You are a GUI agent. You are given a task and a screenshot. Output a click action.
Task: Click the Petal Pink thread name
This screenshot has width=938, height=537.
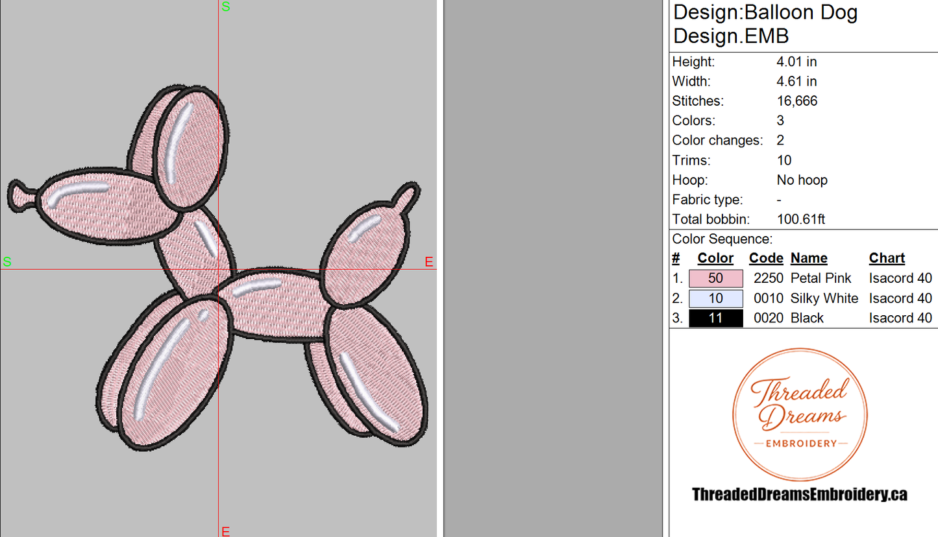point(821,278)
